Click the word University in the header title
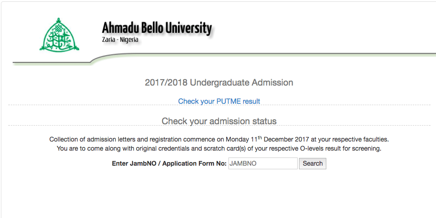The height and width of the screenshot is (218, 436). tap(189, 28)
